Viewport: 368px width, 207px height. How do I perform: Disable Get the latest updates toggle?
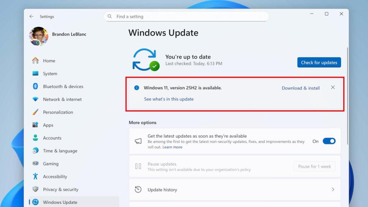tap(329, 141)
